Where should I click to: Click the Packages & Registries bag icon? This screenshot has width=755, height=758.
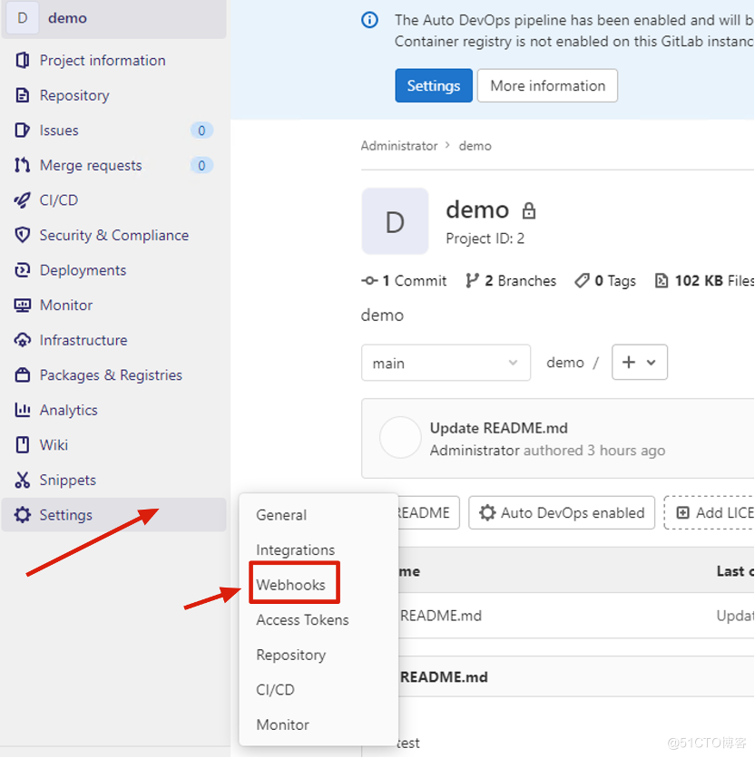(x=23, y=374)
